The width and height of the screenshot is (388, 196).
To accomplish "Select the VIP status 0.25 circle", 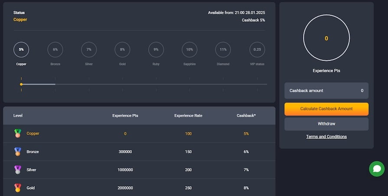I will 257,50.
